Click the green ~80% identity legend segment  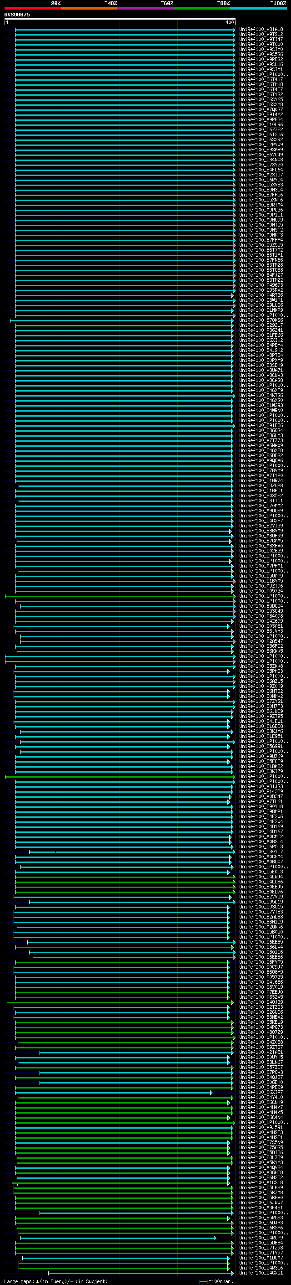202,8
